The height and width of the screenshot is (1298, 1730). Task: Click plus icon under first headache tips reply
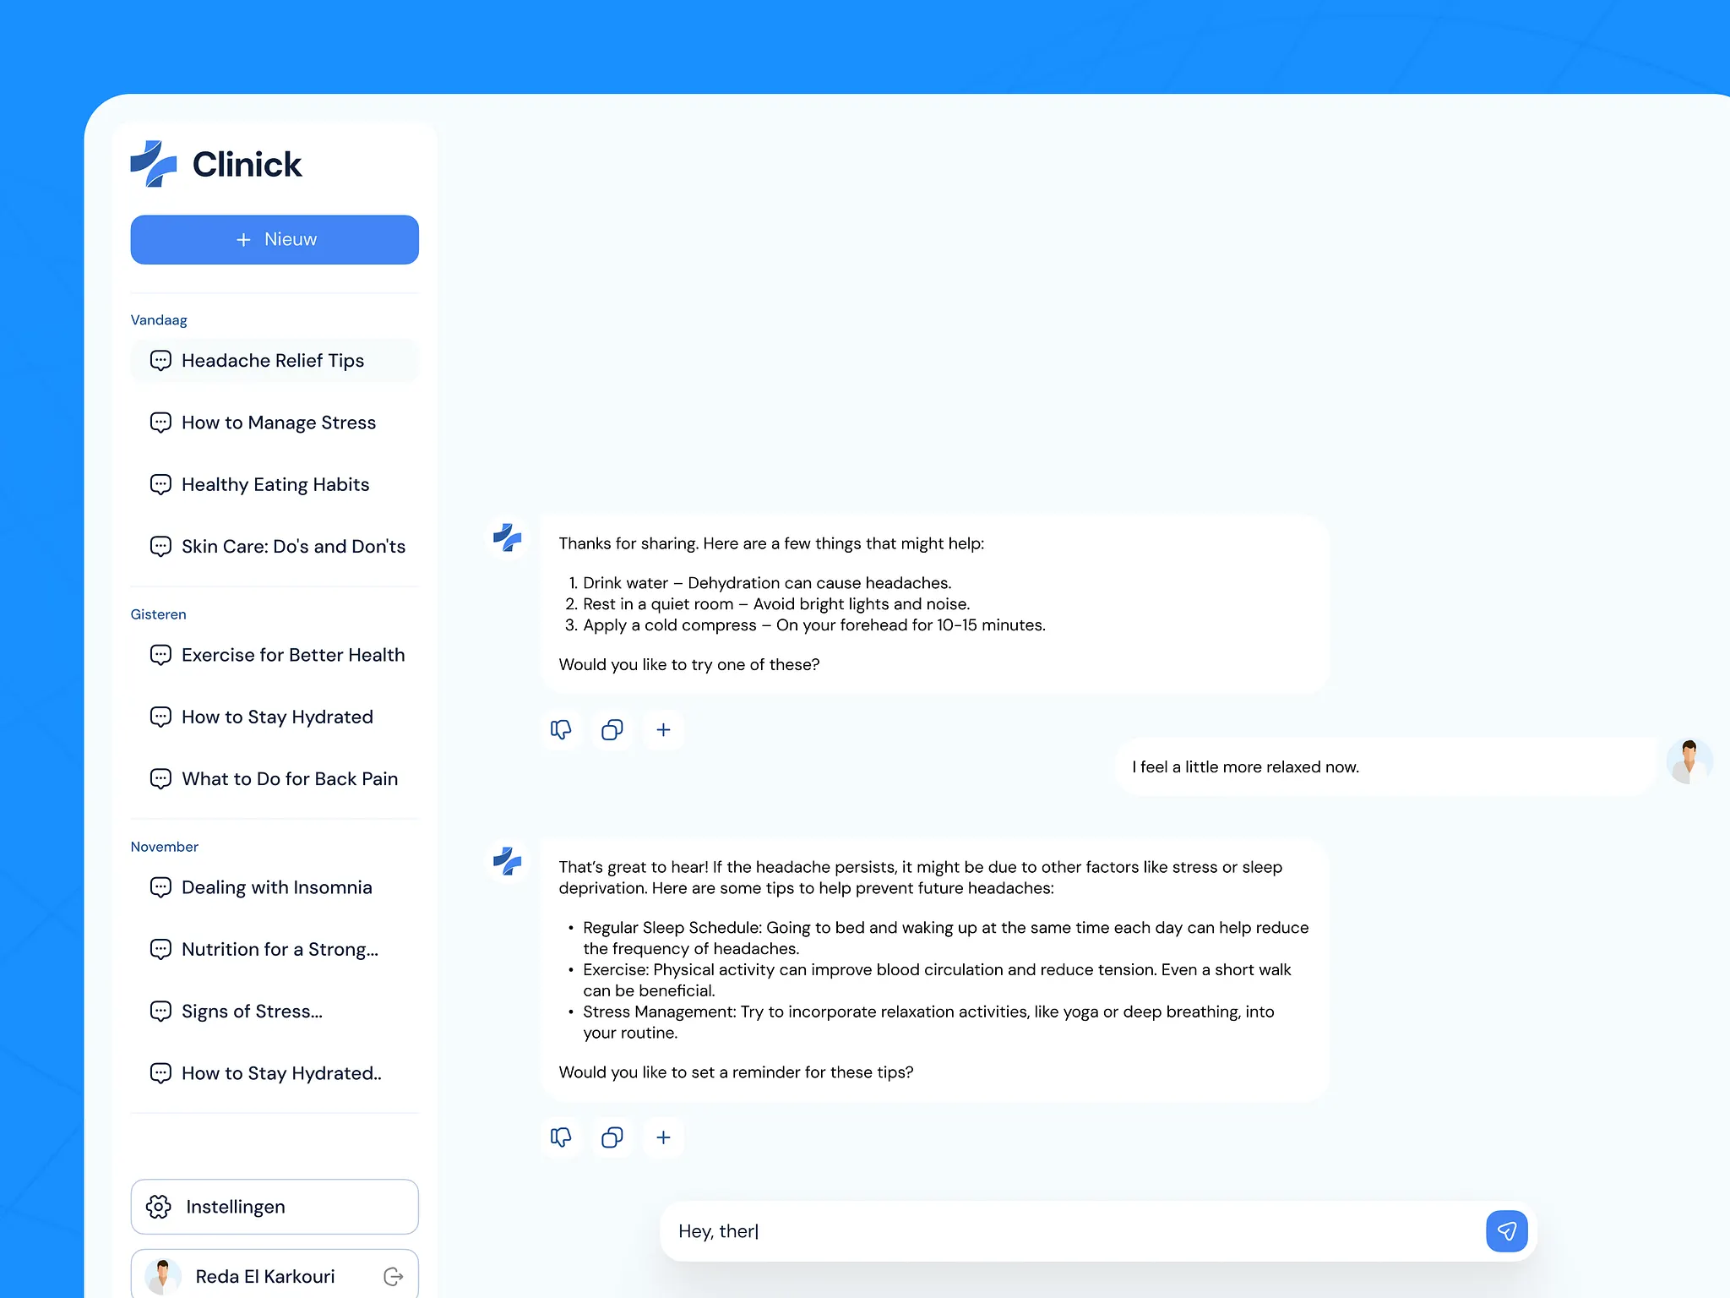click(x=664, y=729)
